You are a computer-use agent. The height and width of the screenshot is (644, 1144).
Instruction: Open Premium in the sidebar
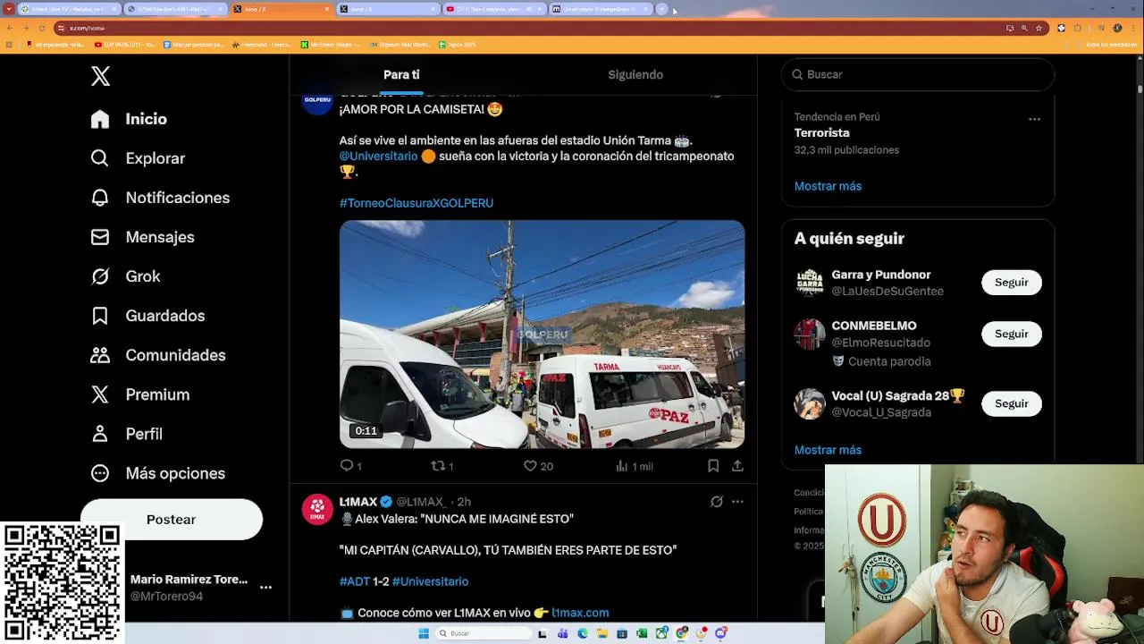point(139,394)
